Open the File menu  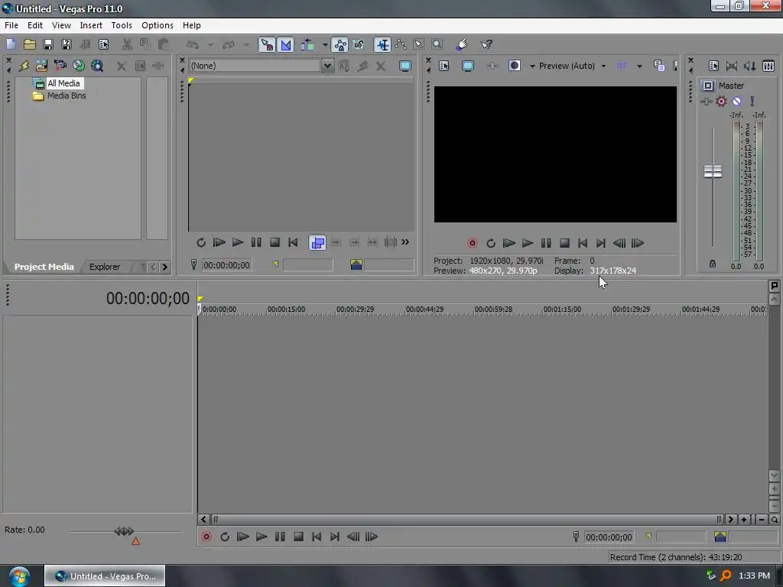coord(11,25)
